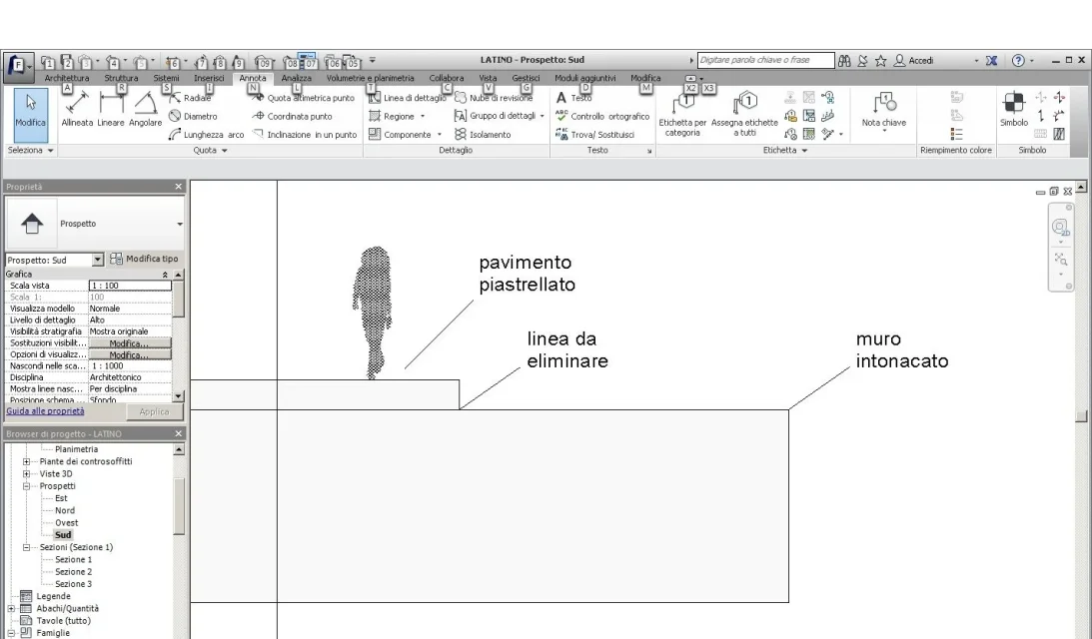Click Modifica for Sostituzioni visibilità
The height and width of the screenshot is (639, 1092).
coord(130,343)
